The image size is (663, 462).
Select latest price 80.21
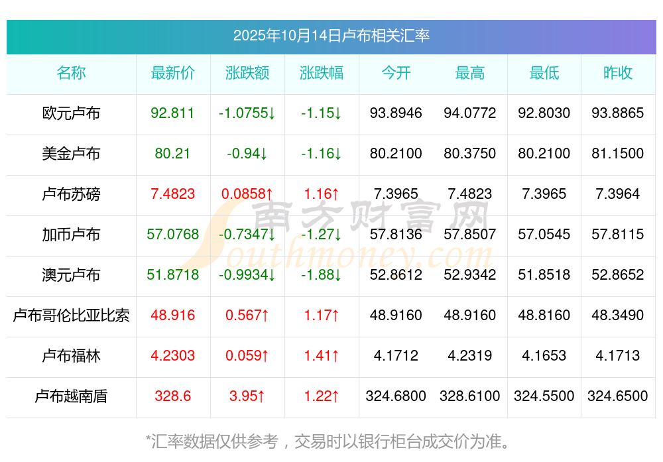pyautogui.click(x=172, y=153)
